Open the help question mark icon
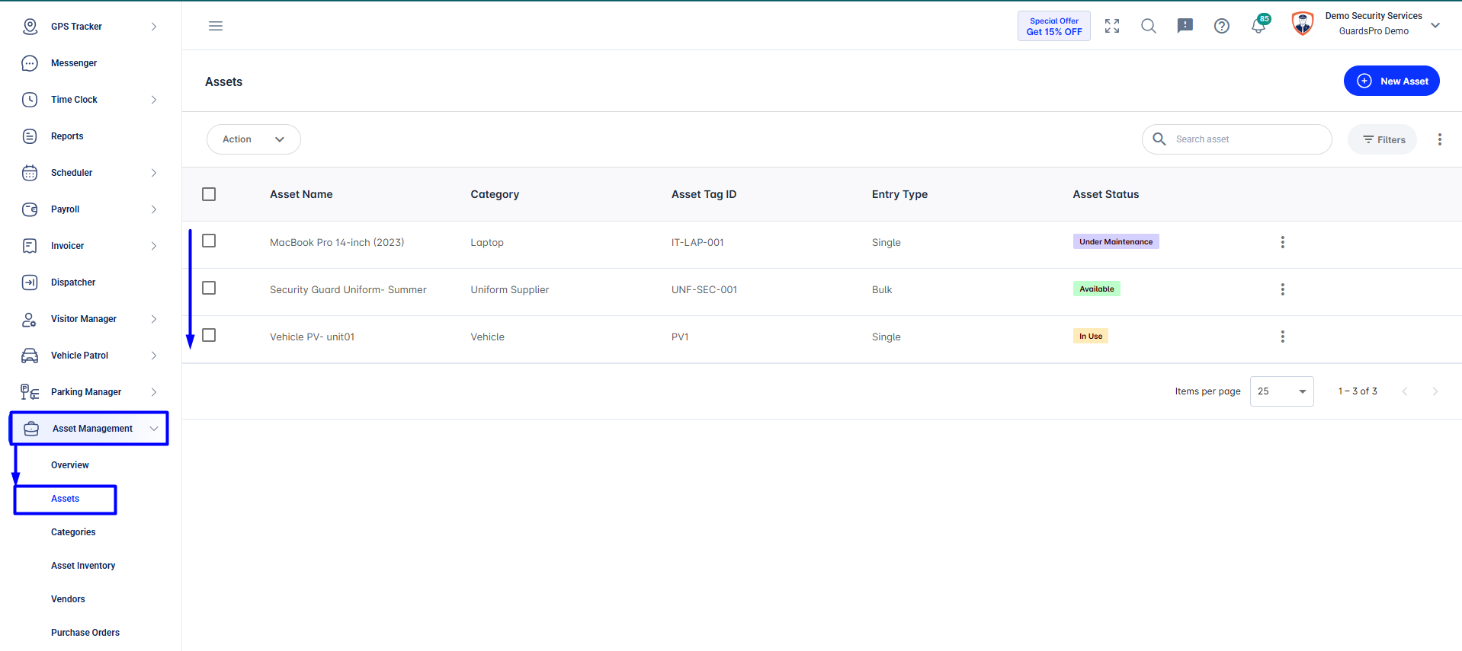 click(1222, 26)
